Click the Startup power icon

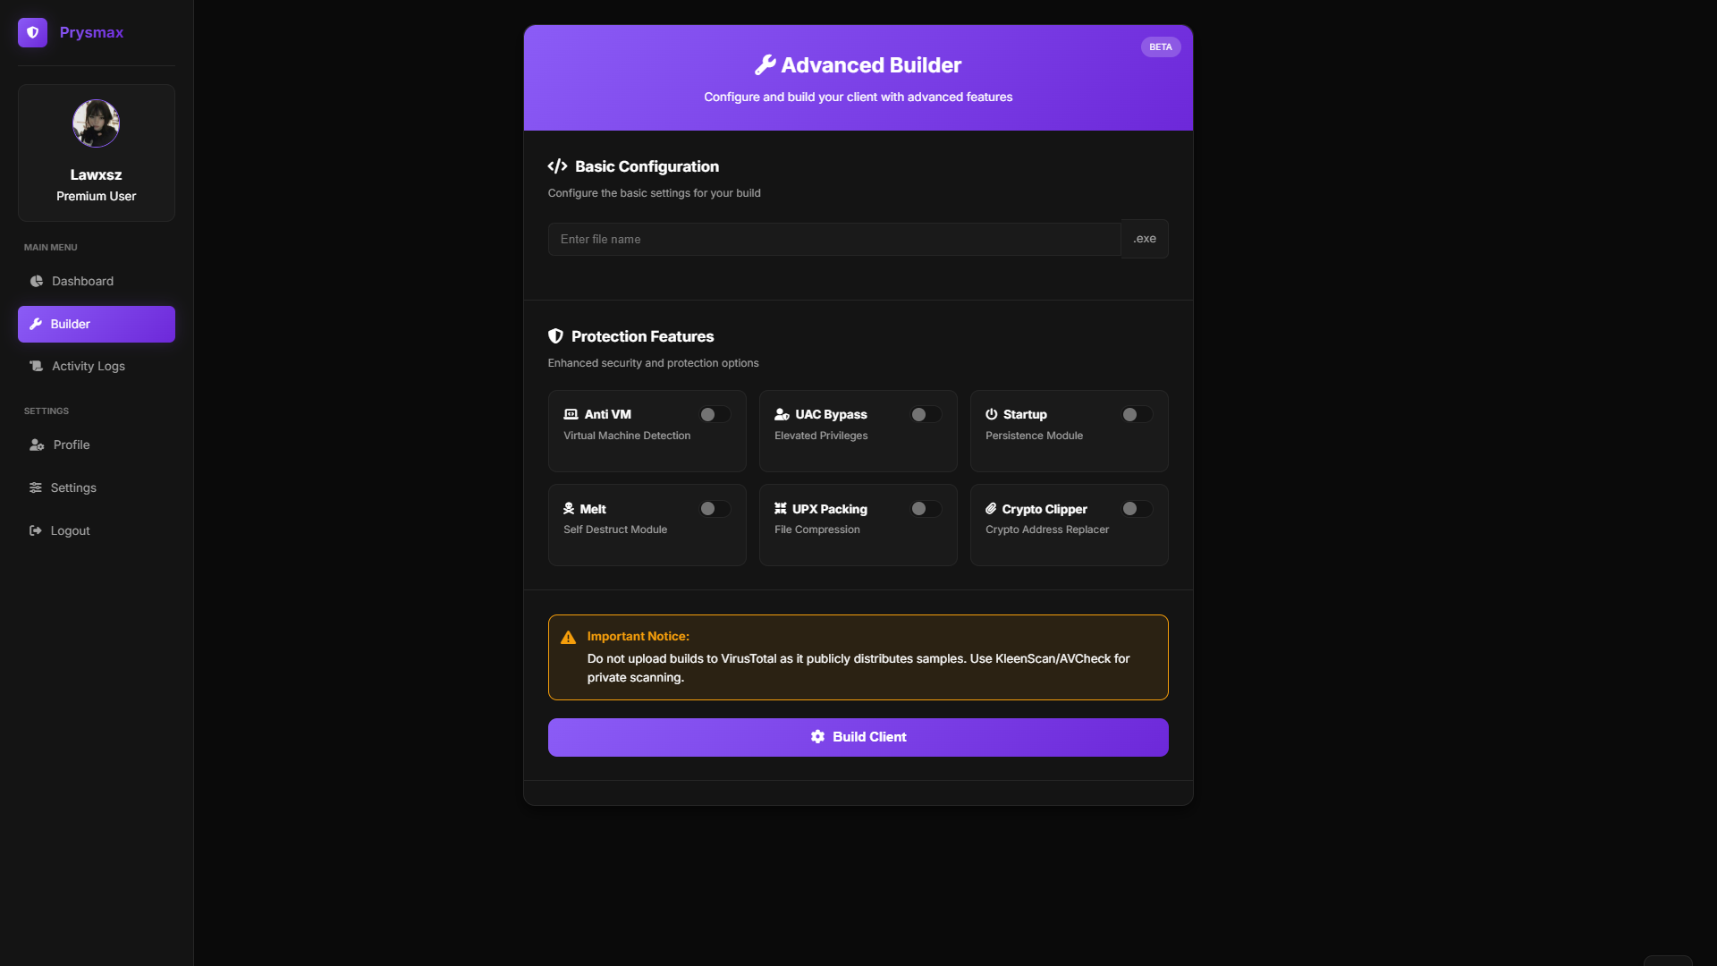[x=992, y=414]
